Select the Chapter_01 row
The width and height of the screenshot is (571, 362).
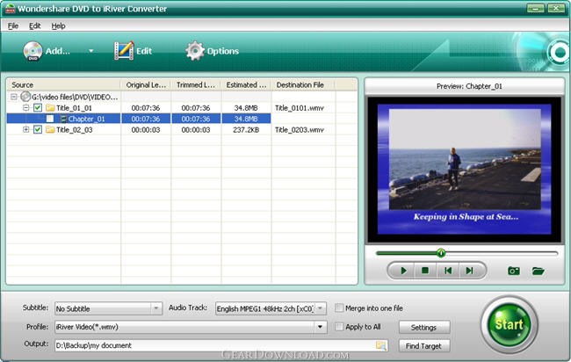click(139, 119)
